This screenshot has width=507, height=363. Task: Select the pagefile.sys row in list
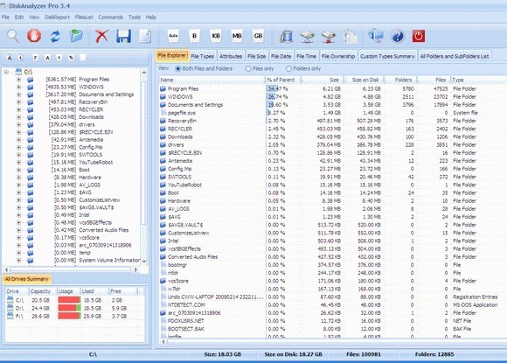333,113
